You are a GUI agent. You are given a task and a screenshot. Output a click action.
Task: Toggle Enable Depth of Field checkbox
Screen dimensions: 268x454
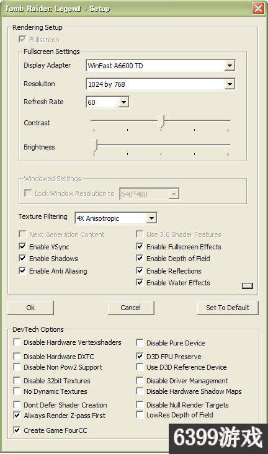coord(140,258)
